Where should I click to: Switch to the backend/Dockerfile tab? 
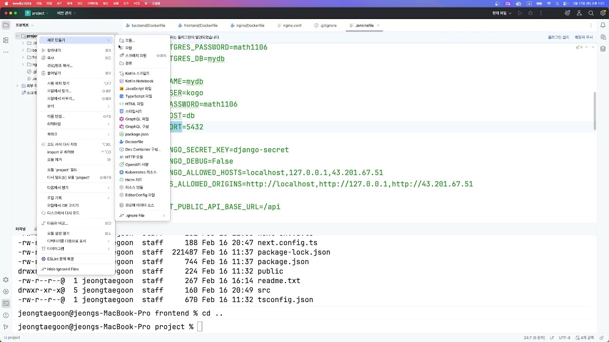(x=146, y=26)
